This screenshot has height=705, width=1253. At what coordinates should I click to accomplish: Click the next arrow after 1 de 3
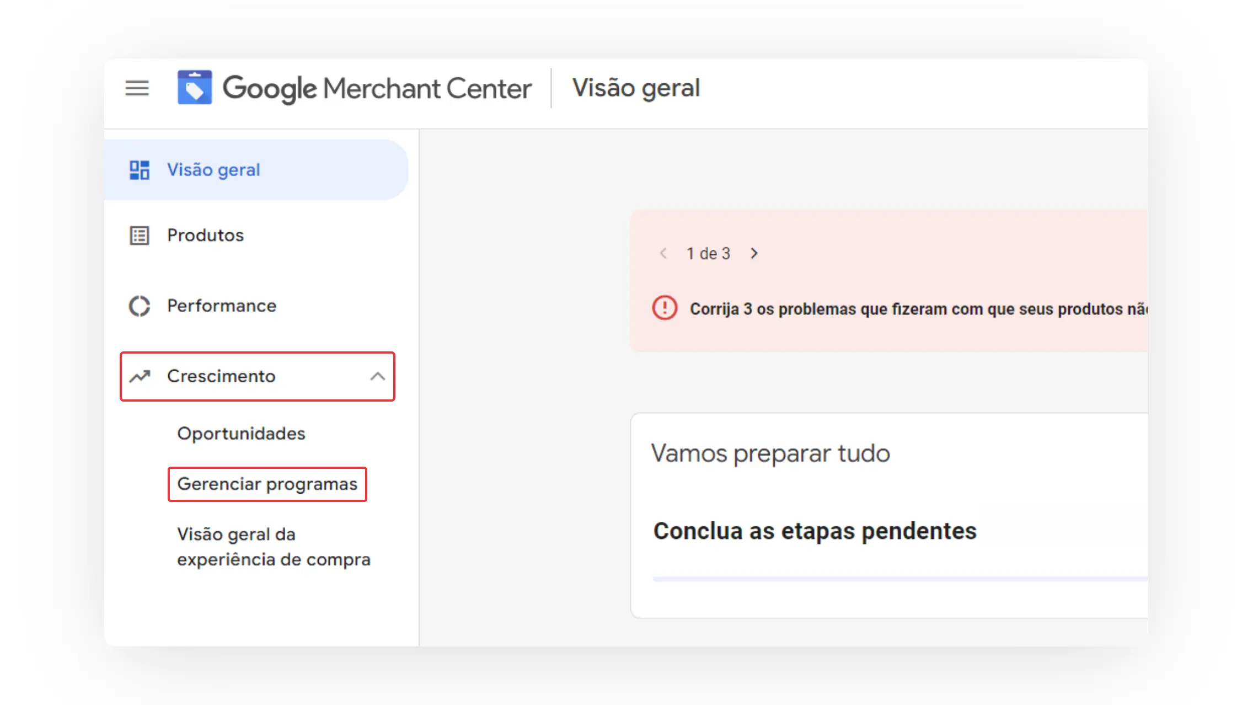pyautogui.click(x=754, y=253)
